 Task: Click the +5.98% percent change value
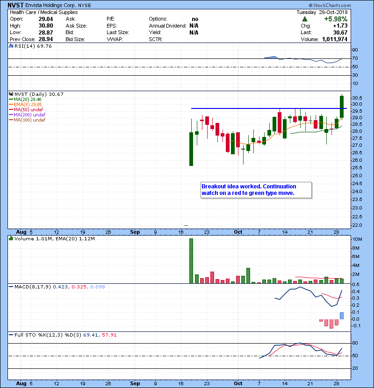pyautogui.click(x=336, y=19)
